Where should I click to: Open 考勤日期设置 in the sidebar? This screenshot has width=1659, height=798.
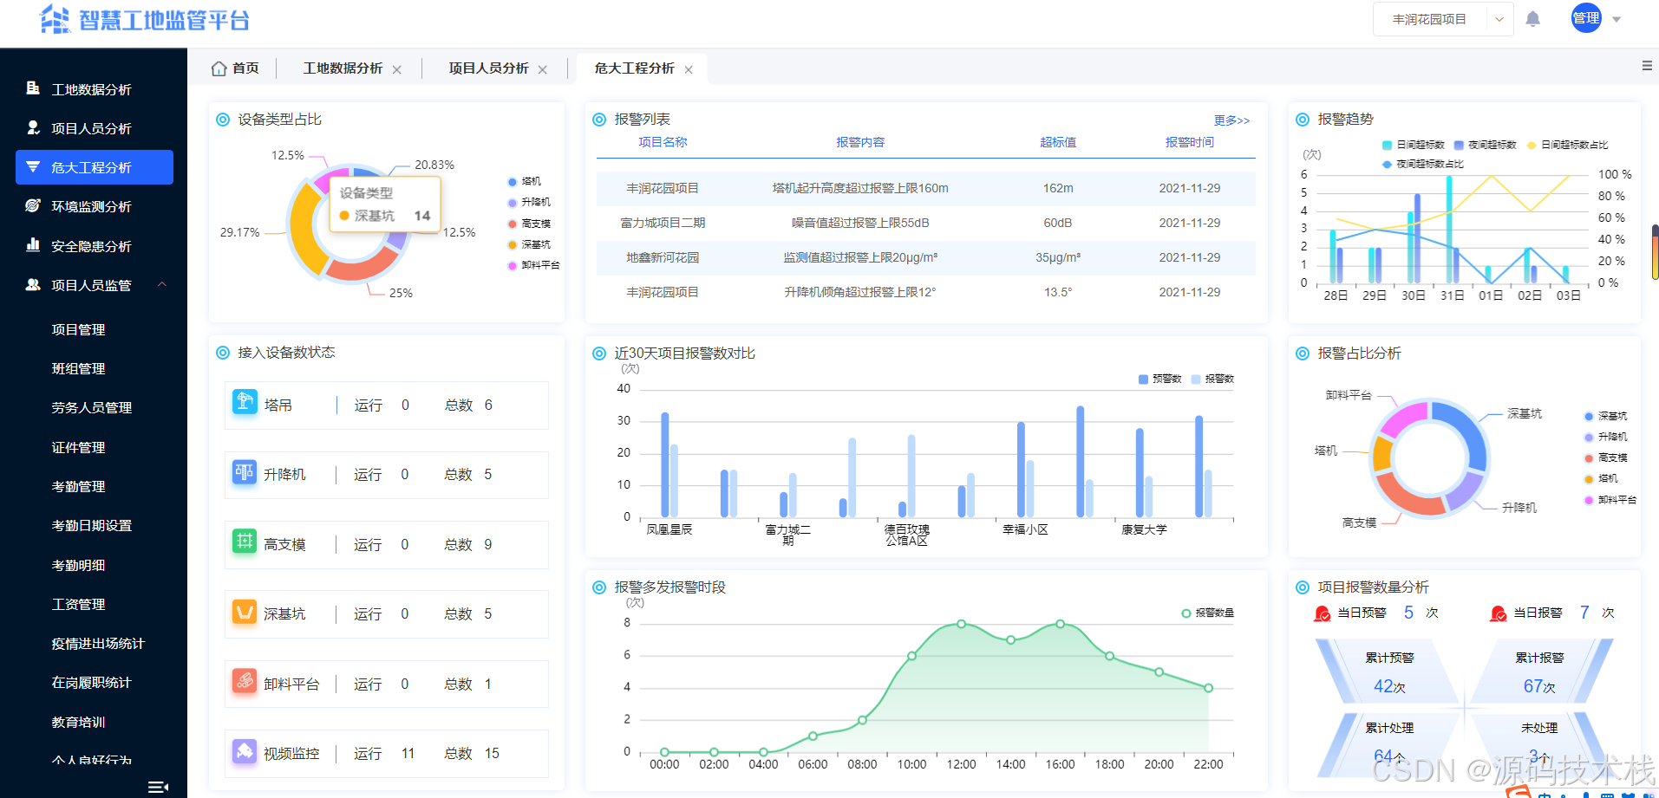[92, 525]
